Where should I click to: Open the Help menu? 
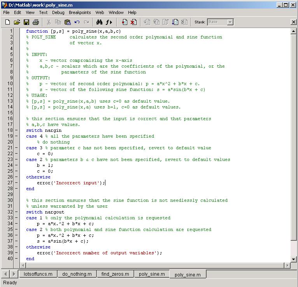[132, 12]
